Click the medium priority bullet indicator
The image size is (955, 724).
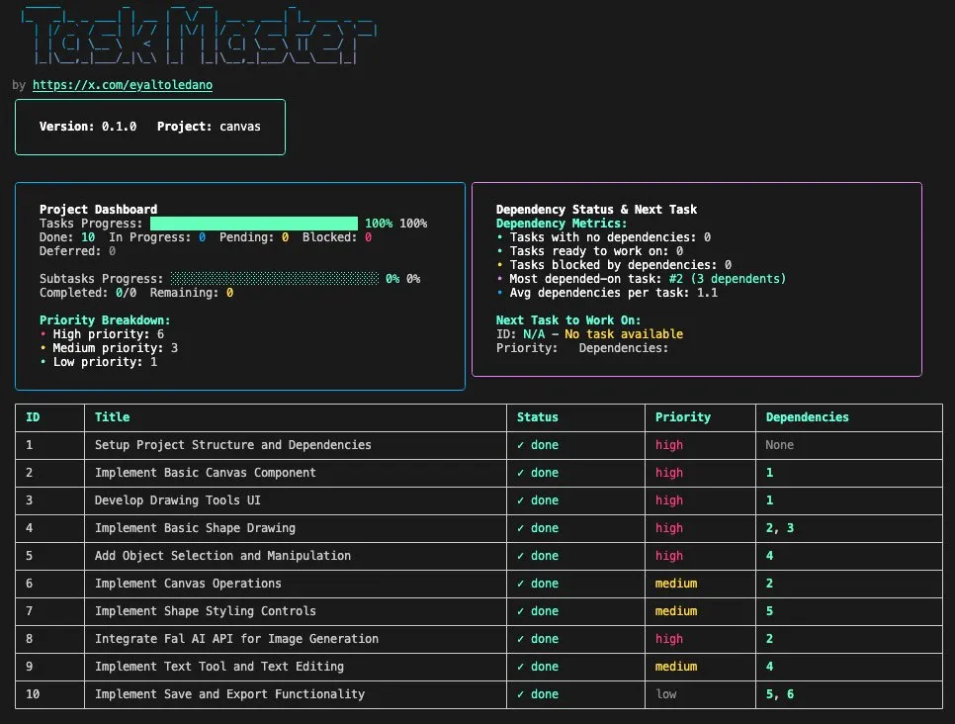[42, 348]
